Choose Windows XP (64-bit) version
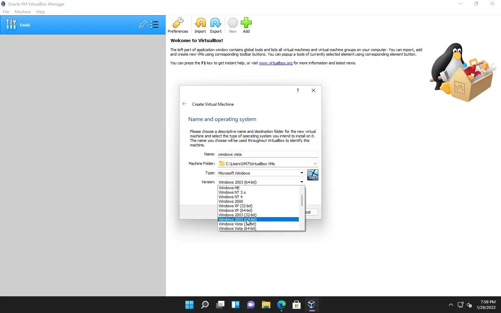This screenshot has height=313, width=501. coord(258,210)
